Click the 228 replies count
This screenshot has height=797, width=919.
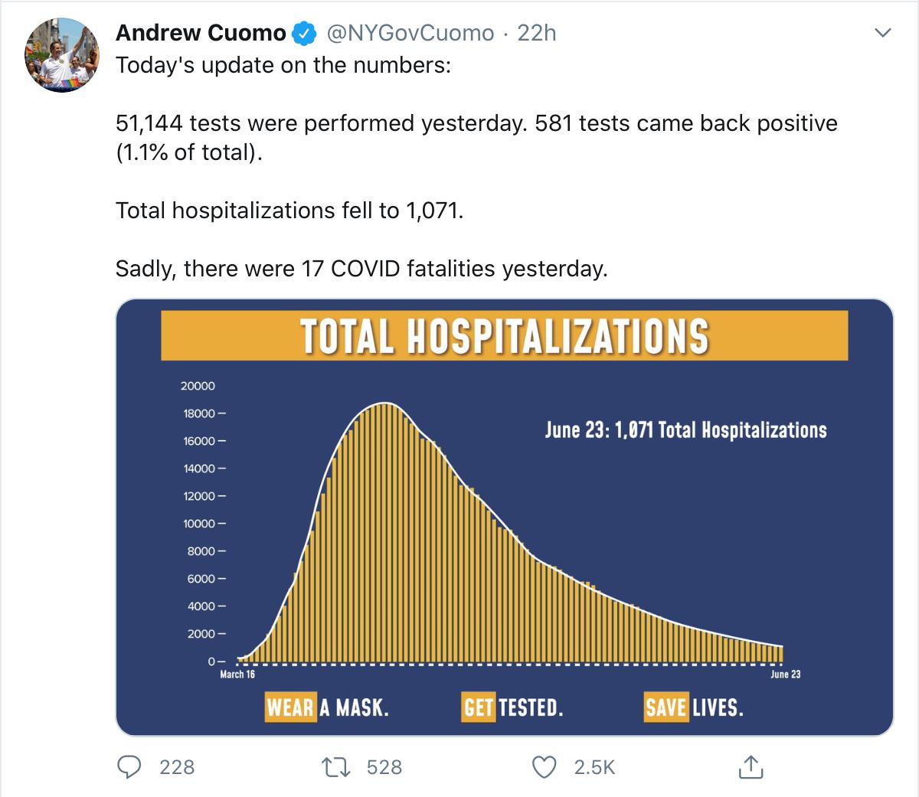pyautogui.click(x=177, y=767)
